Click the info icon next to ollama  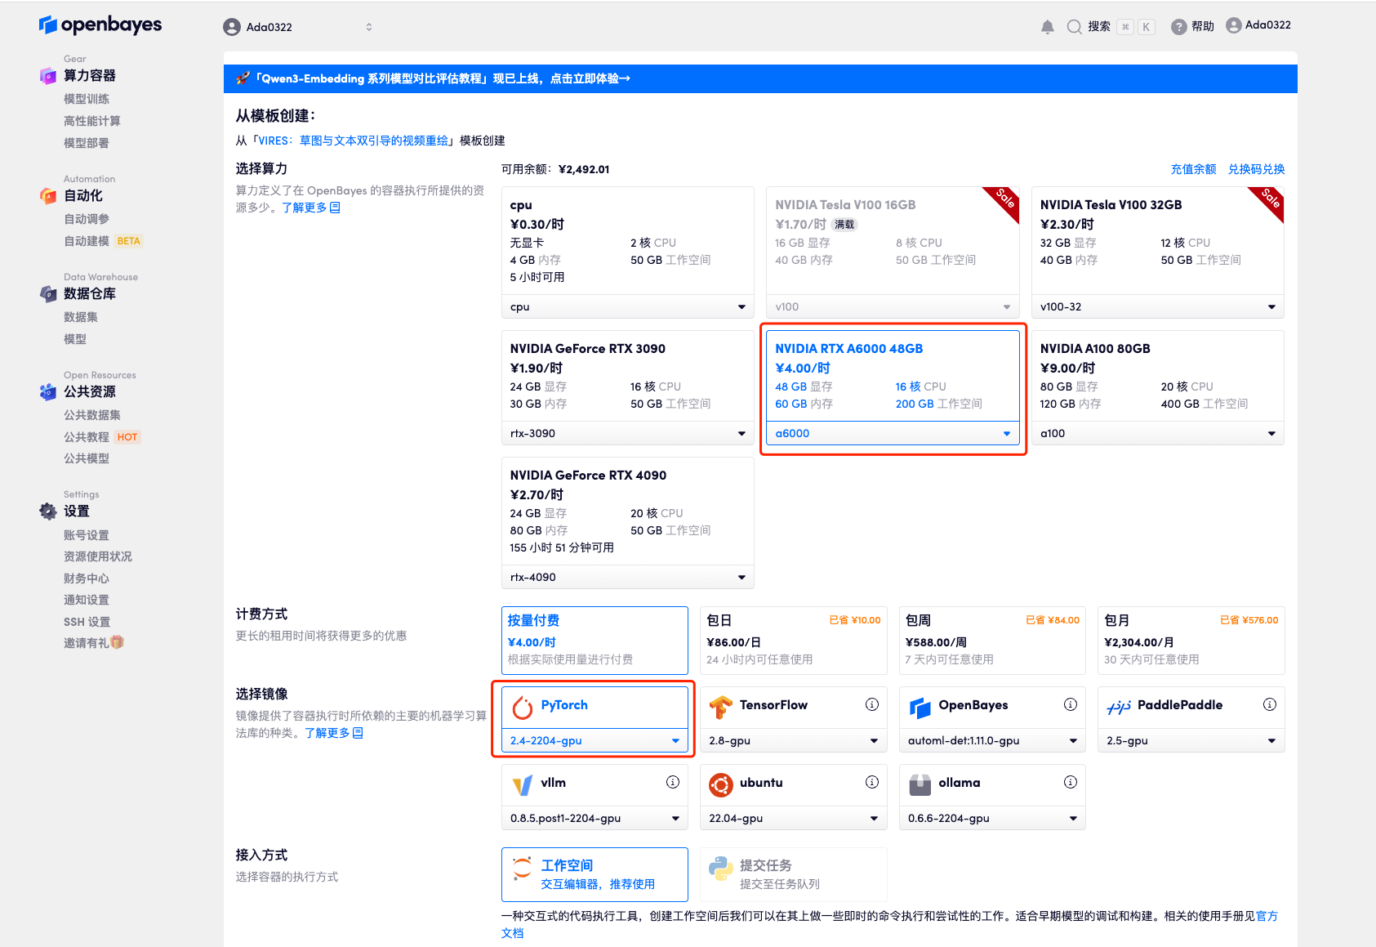(1070, 782)
